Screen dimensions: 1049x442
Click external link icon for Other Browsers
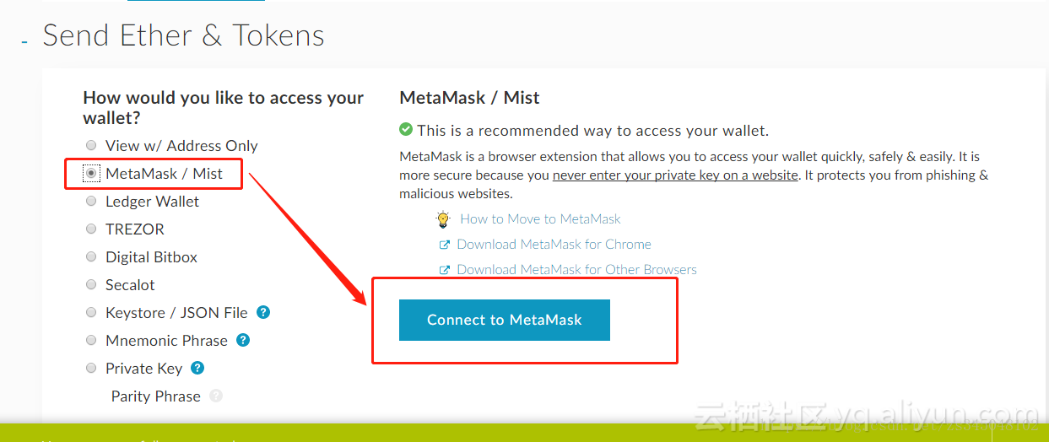[x=445, y=270]
